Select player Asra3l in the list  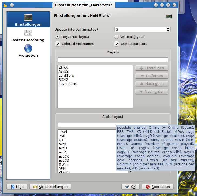[95, 72]
